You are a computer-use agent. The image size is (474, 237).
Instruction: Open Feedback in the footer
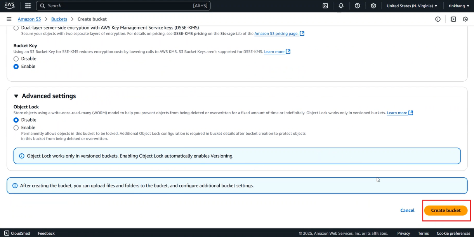coord(46,233)
